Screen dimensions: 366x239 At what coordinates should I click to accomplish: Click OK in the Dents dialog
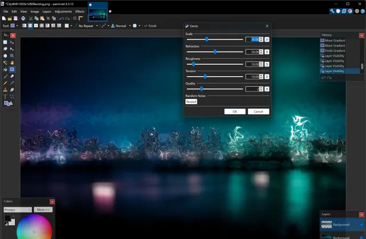(x=235, y=111)
